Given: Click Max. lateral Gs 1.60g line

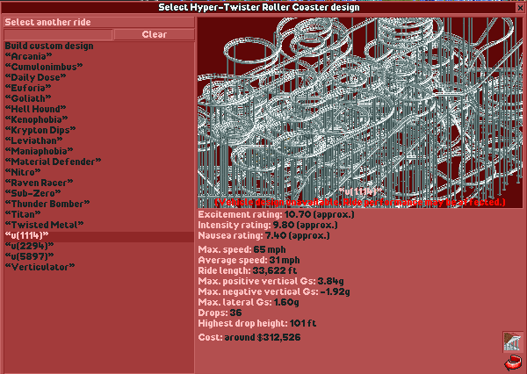Looking at the screenshot, I should pyautogui.click(x=249, y=302).
